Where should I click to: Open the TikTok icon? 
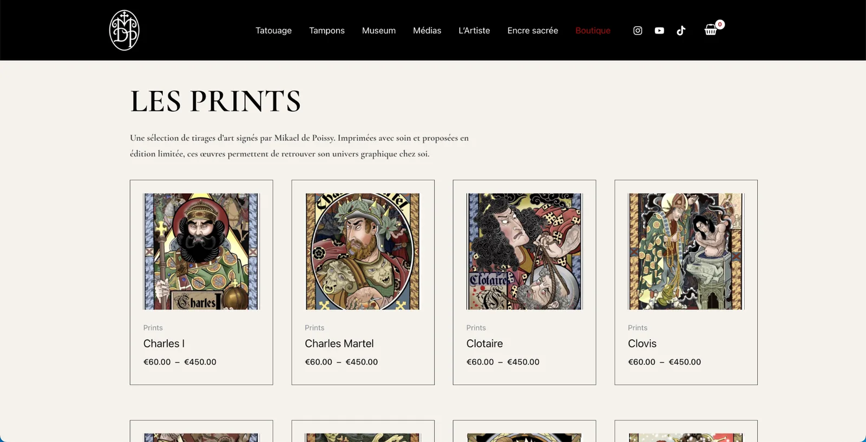coord(681,30)
